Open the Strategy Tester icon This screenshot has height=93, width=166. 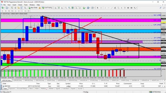tap(25, 8)
